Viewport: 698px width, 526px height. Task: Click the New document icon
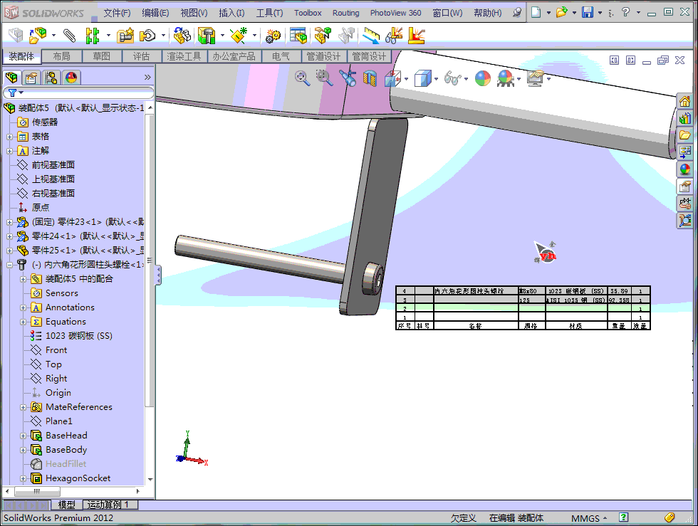[x=536, y=12]
